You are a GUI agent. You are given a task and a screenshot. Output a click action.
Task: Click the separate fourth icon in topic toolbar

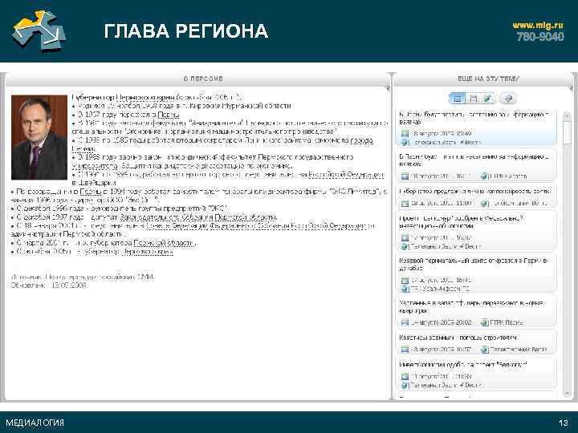pos(508,99)
